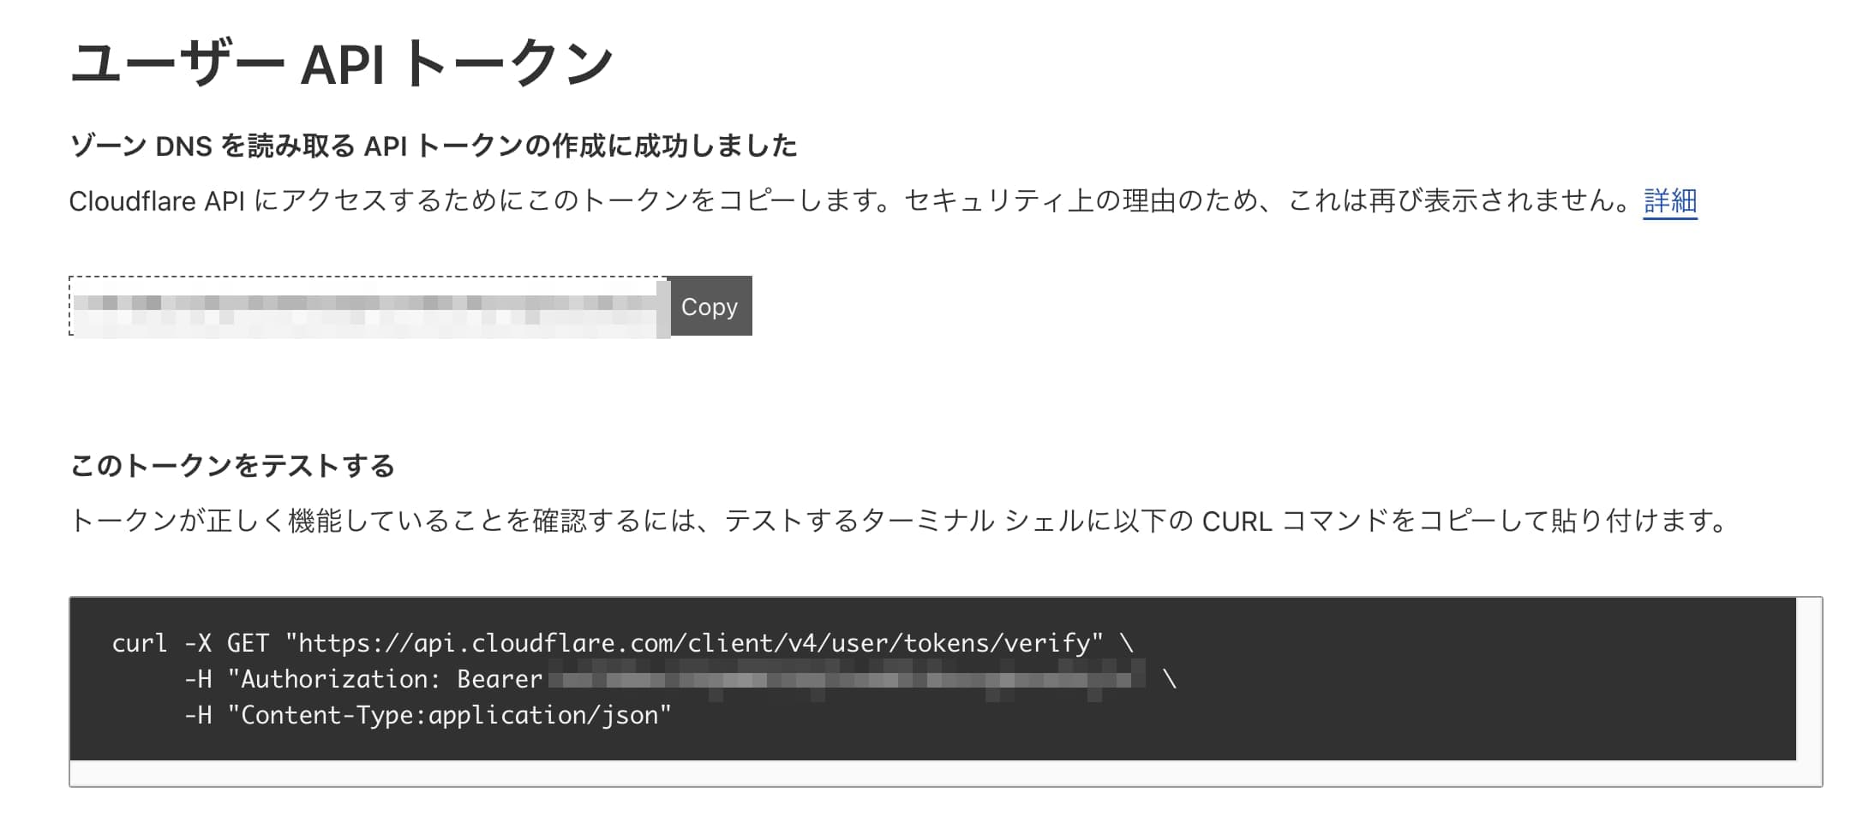Click the word curl in code block

pyautogui.click(x=140, y=643)
